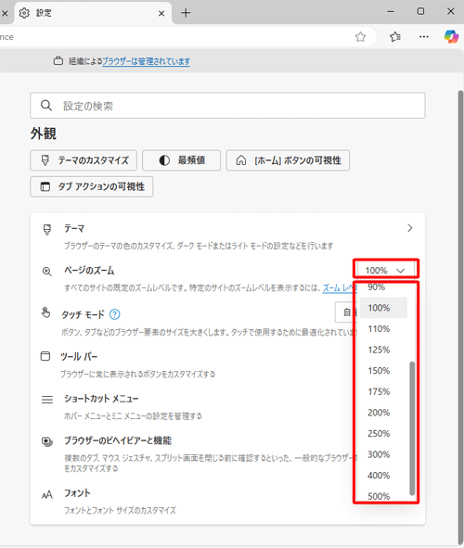
Task: Open the テーマ row chevron
Action: (x=410, y=228)
